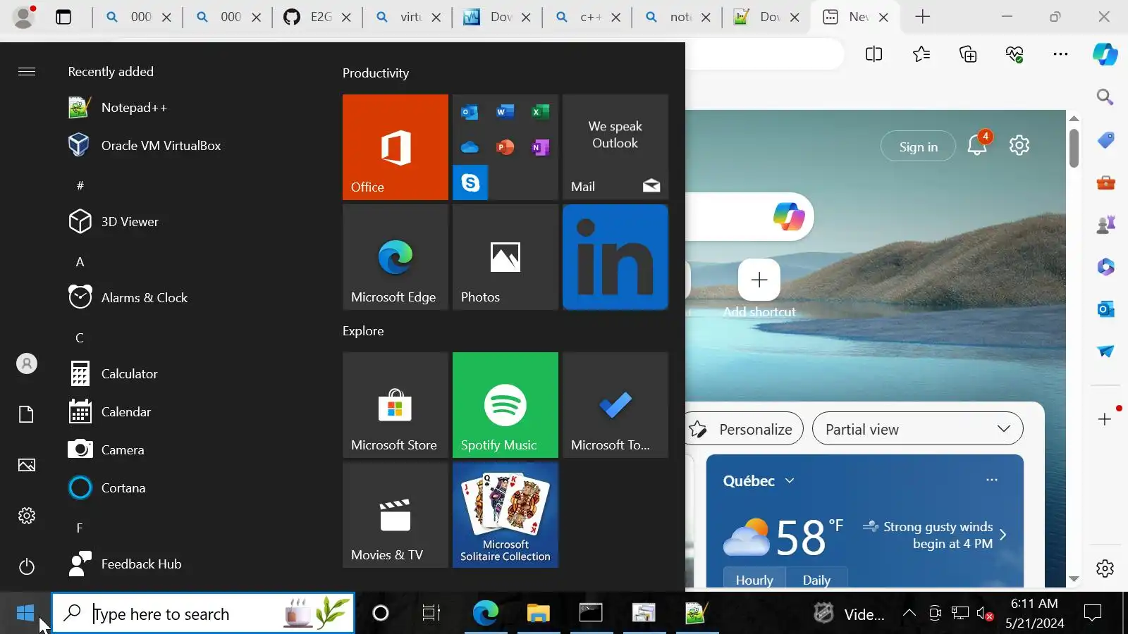
Task: Launch Skype from the small tile
Action: click(x=470, y=182)
